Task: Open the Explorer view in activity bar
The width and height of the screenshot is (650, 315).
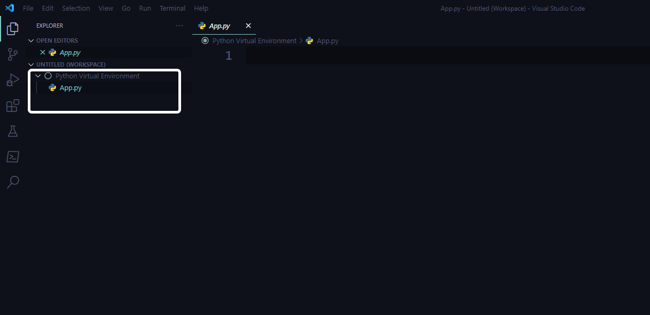Action: point(13,29)
